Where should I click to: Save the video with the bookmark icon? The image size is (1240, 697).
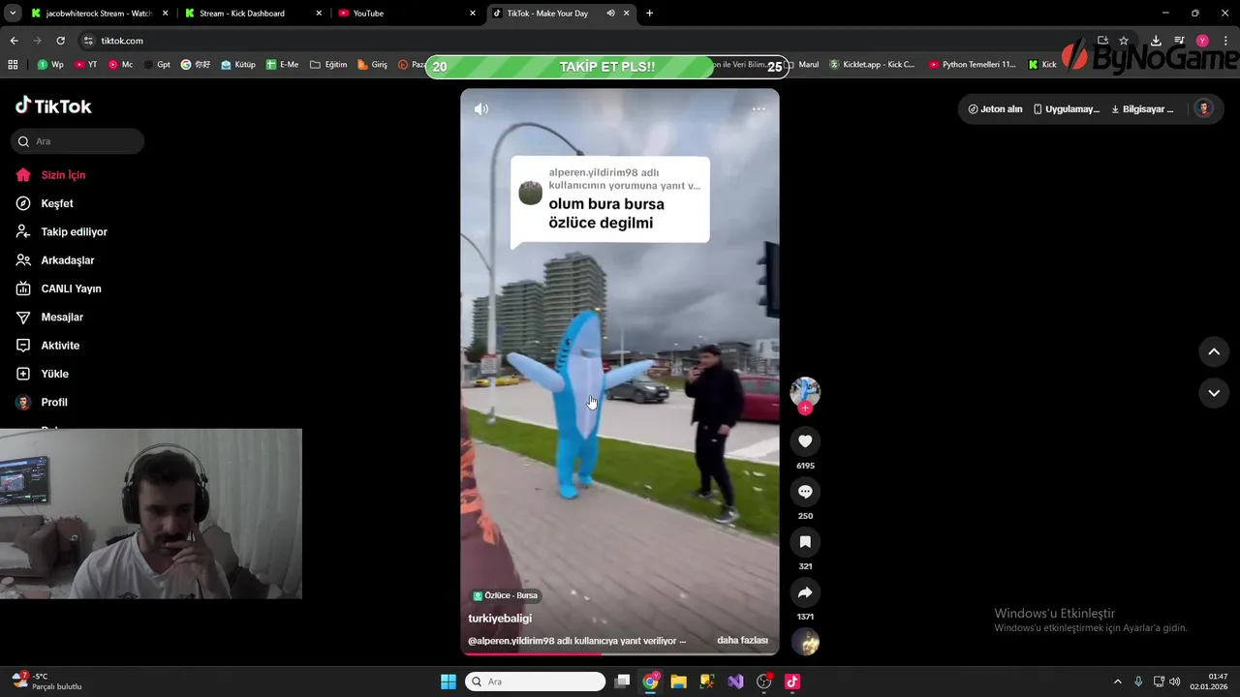pos(805,542)
